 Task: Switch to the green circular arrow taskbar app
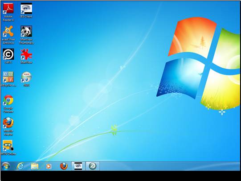tap(93, 166)
